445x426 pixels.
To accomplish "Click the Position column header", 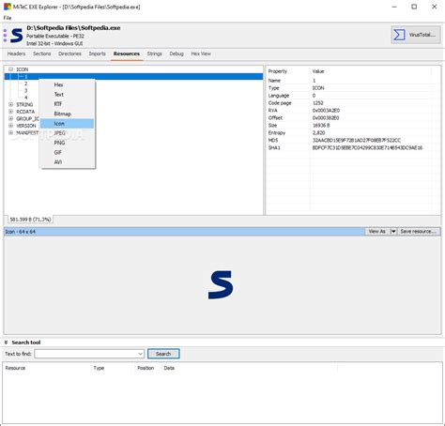I will [146, 368].
